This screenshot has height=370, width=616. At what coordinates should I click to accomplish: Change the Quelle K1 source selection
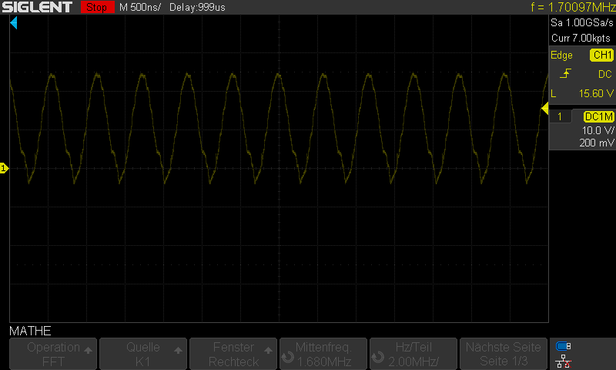tap(143, 354)
